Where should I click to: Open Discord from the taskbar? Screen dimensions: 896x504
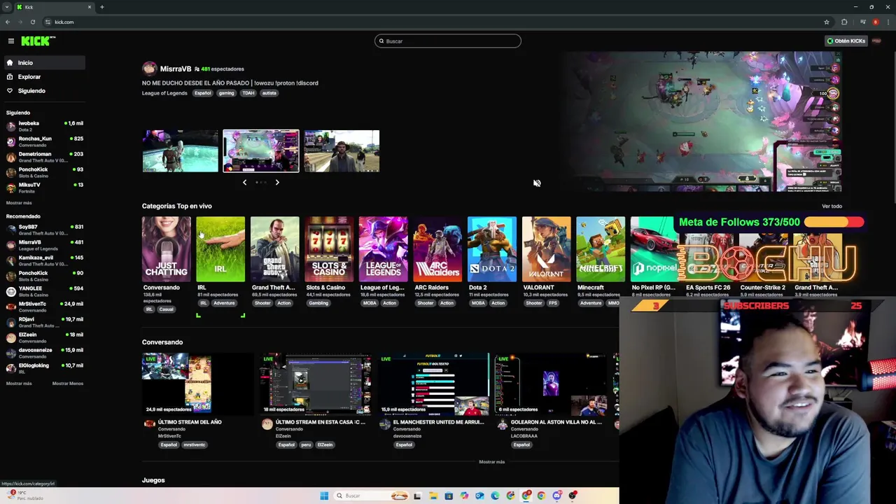click(x=557, y=496)
